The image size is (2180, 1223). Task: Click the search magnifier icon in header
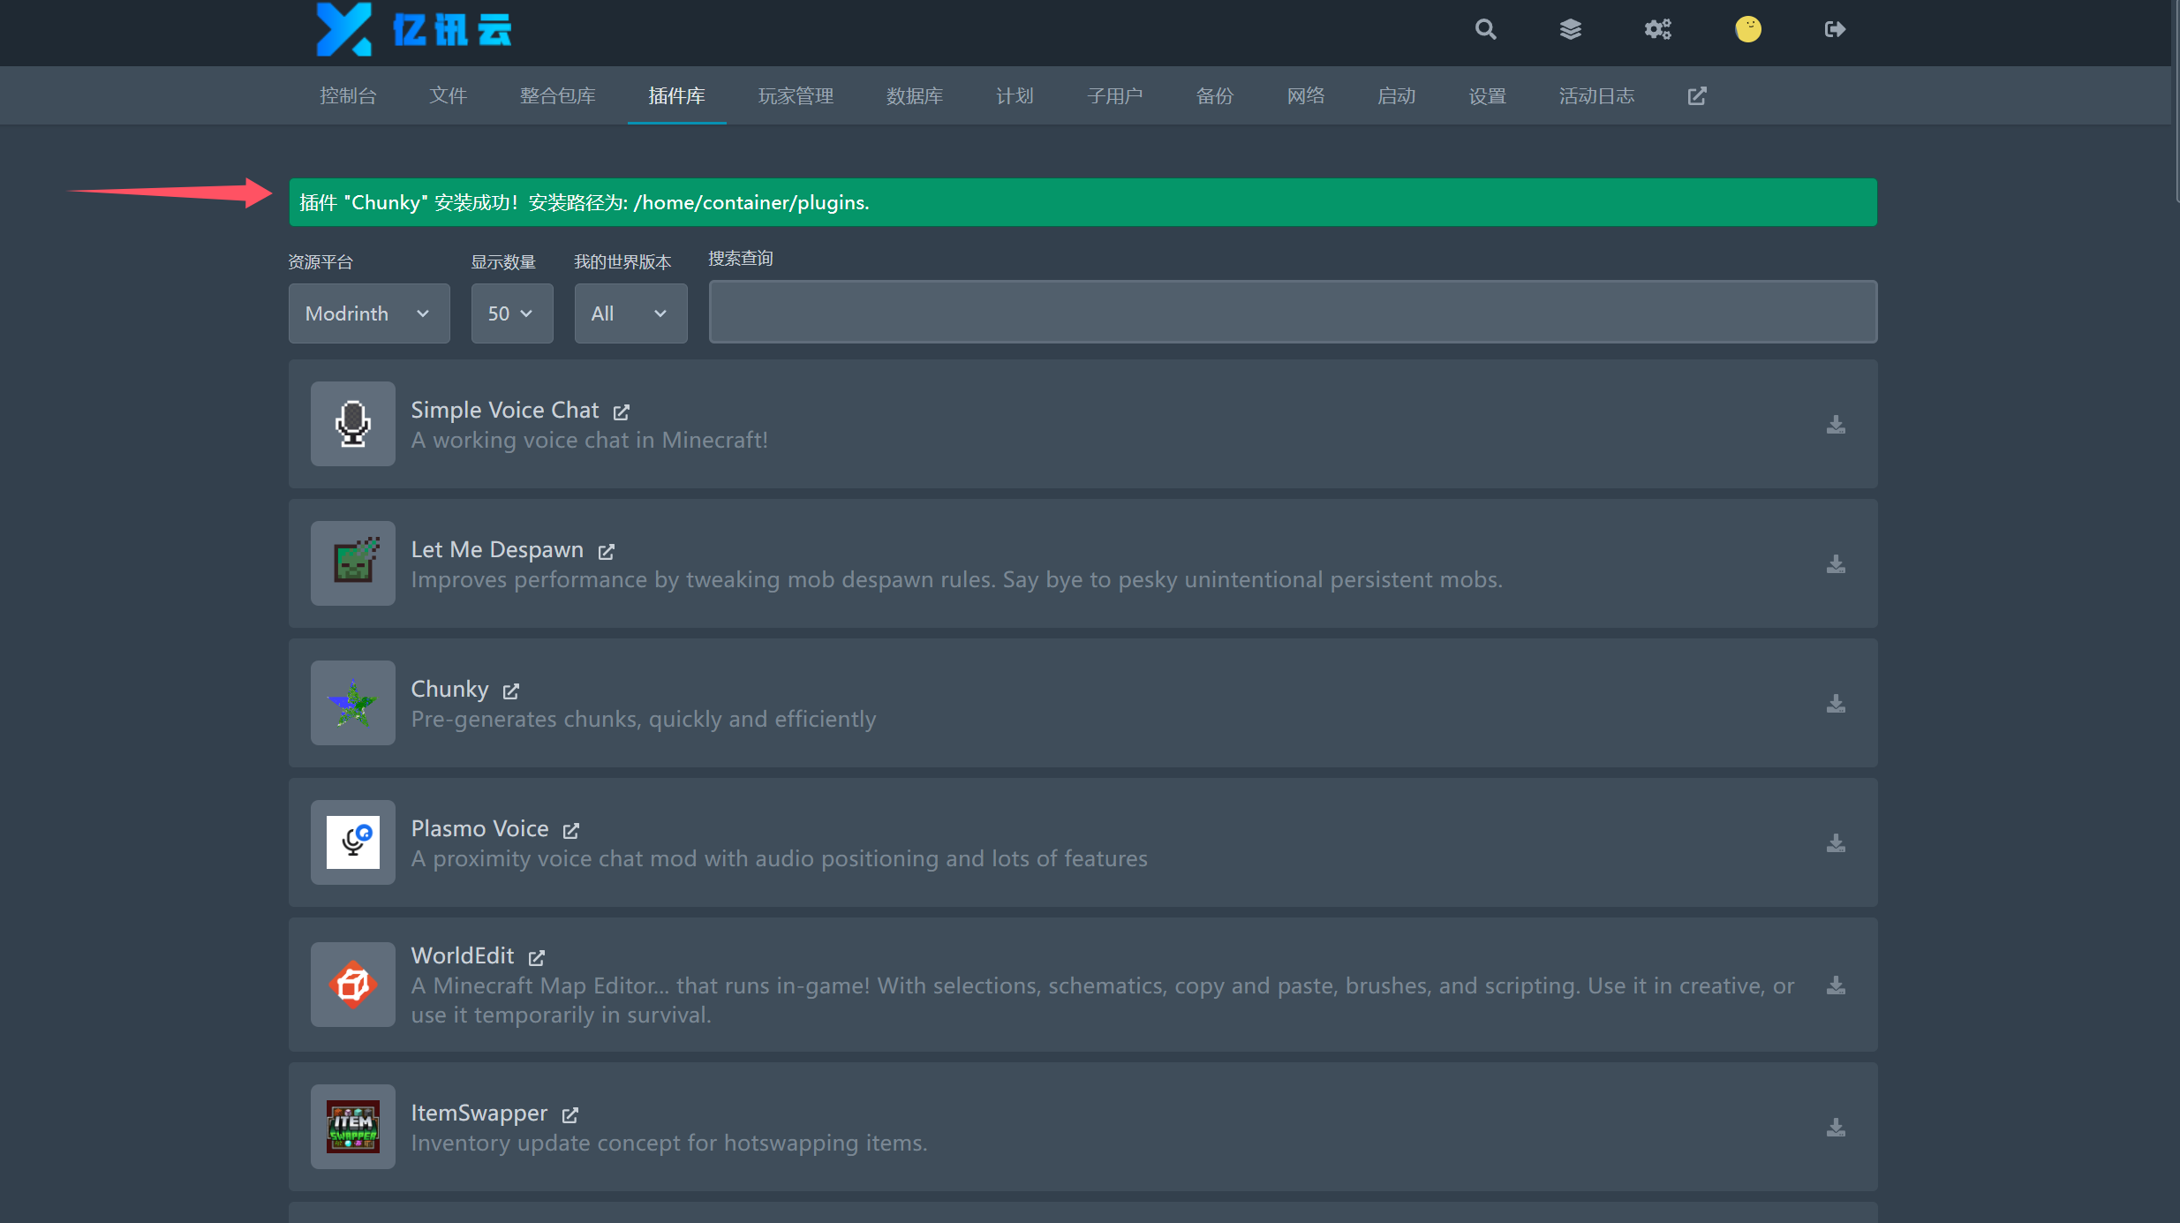[1485, 29]
